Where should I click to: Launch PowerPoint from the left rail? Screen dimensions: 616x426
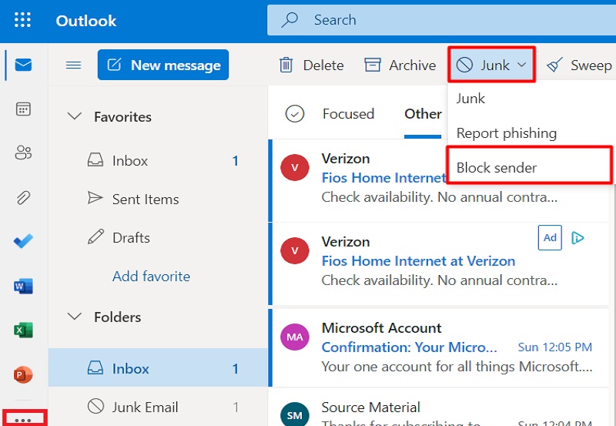[x=23, y=375]
